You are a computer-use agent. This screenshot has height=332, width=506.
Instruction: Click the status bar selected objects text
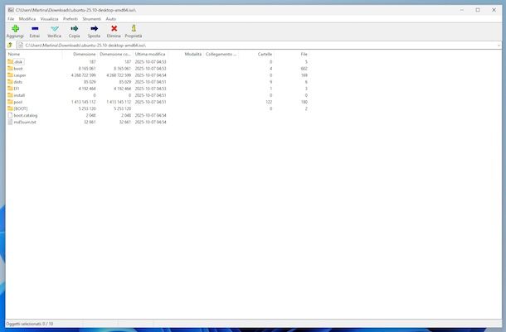[30, 324]
